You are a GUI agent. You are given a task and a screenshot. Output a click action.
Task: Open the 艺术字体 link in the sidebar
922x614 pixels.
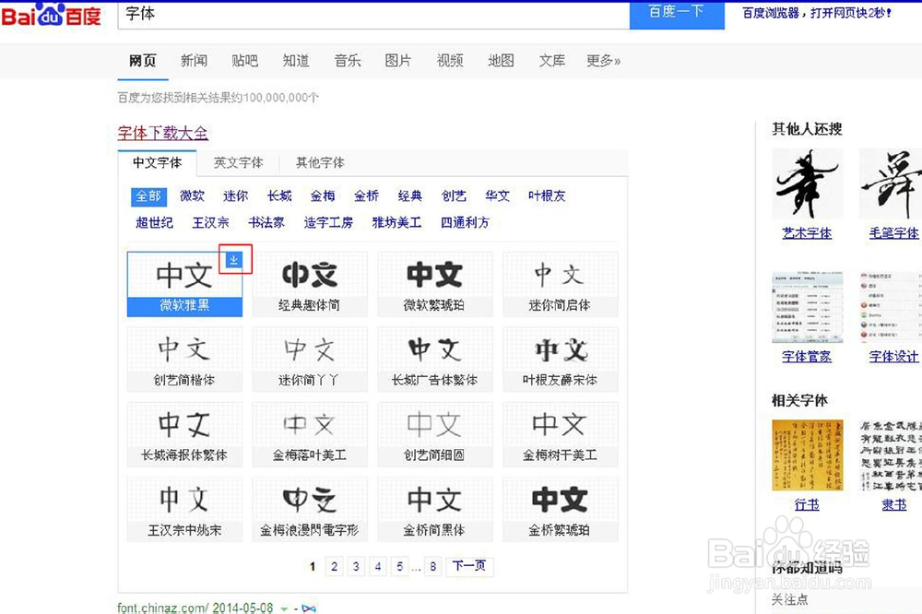[807, 233]
